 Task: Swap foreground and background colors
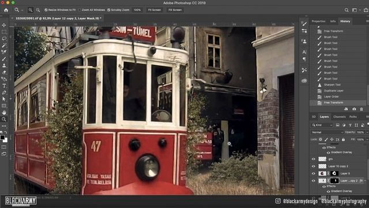(x=6, y=132)
